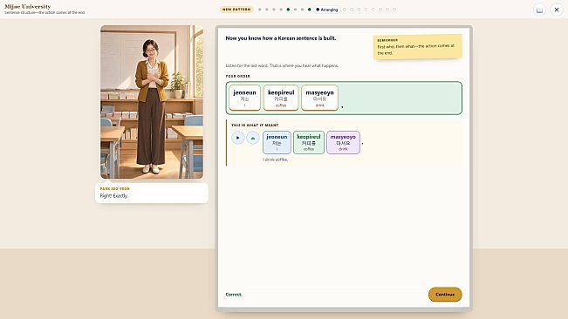Click the Mijae University title
Image resolution: width=568 pixels, height=319 pixels.
(x=28, y=6)
